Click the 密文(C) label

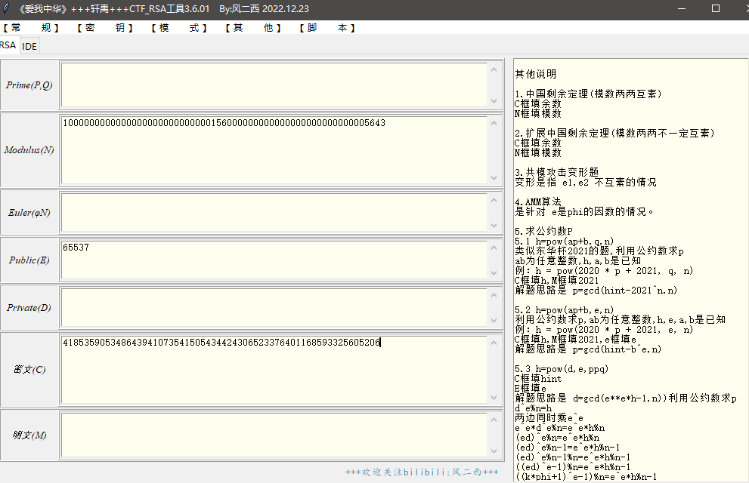(x=29, y=370)
